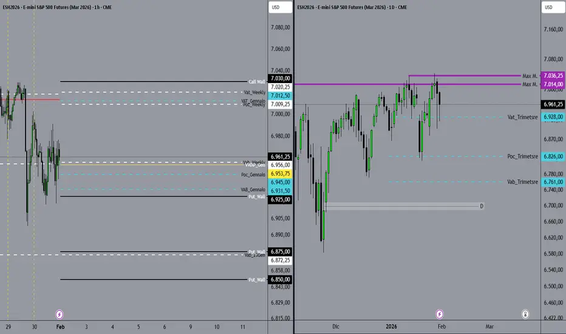This screenshot has height=334, width=566.
Task: Click the hourglass contract expiry icon on the daily chart
Action: coord(525,314)
